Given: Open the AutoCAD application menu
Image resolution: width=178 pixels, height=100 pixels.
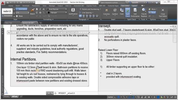Looking at the screenshot, I should [x=3, y=3].
